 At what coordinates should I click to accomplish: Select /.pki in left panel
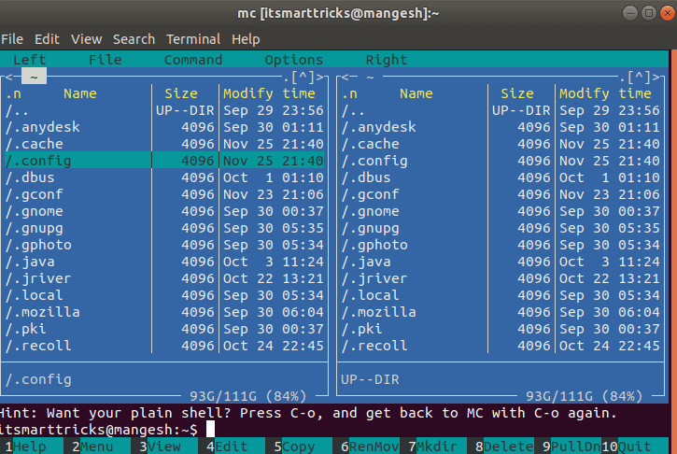(x=164, y=329)
